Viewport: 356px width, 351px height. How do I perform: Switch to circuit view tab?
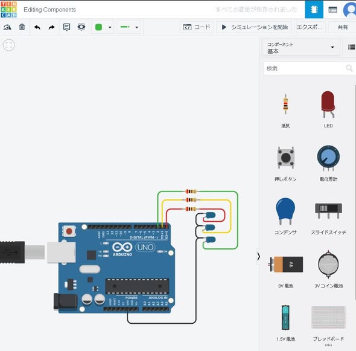coord(314,10)
